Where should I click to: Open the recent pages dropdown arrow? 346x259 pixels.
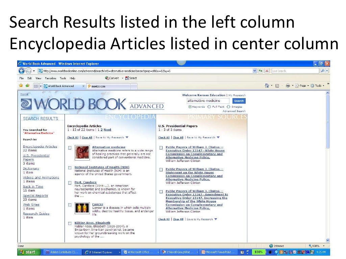click(x=34, y=71)
